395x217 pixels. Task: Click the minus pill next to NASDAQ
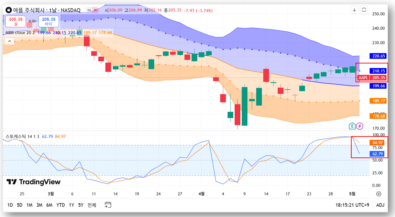click(89, 10)
